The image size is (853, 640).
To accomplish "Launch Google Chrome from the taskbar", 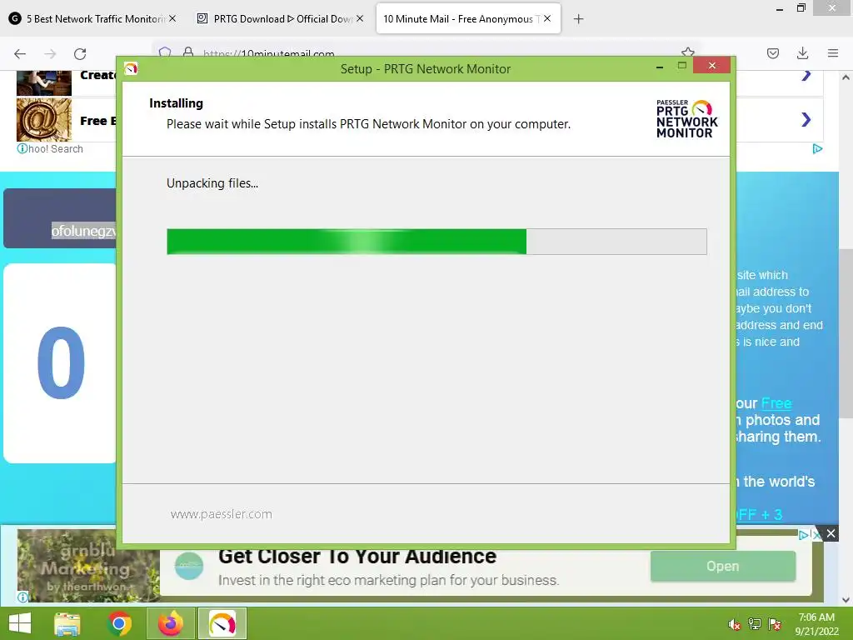I will pos(120,623).
